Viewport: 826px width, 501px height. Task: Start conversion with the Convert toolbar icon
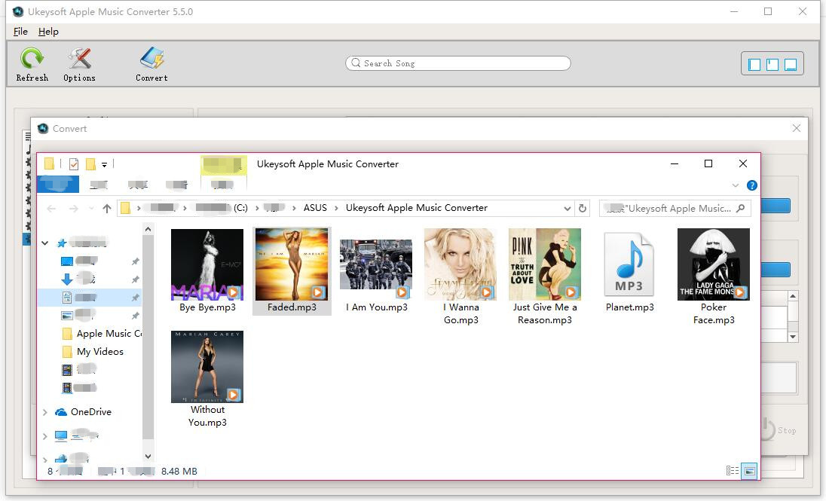(x=151, y=63)
